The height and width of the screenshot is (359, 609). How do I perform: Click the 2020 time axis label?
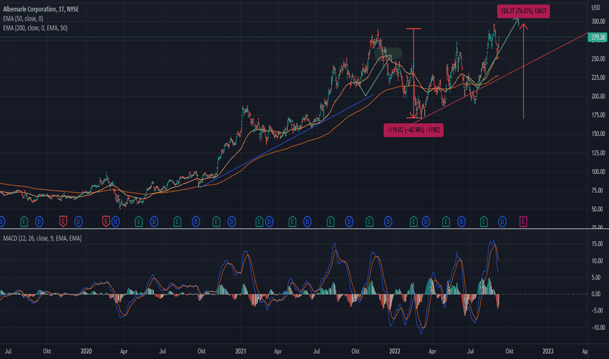tap(86, 351)
